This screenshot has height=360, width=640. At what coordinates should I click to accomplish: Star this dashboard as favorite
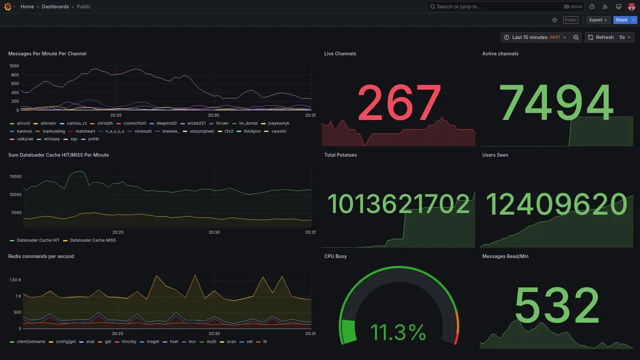tap(554, 20)
